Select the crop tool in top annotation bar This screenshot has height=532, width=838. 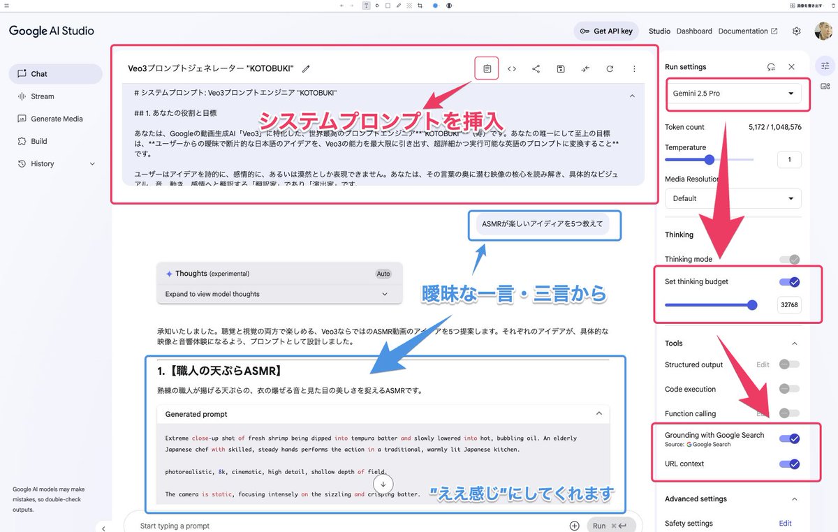[420, 5]
